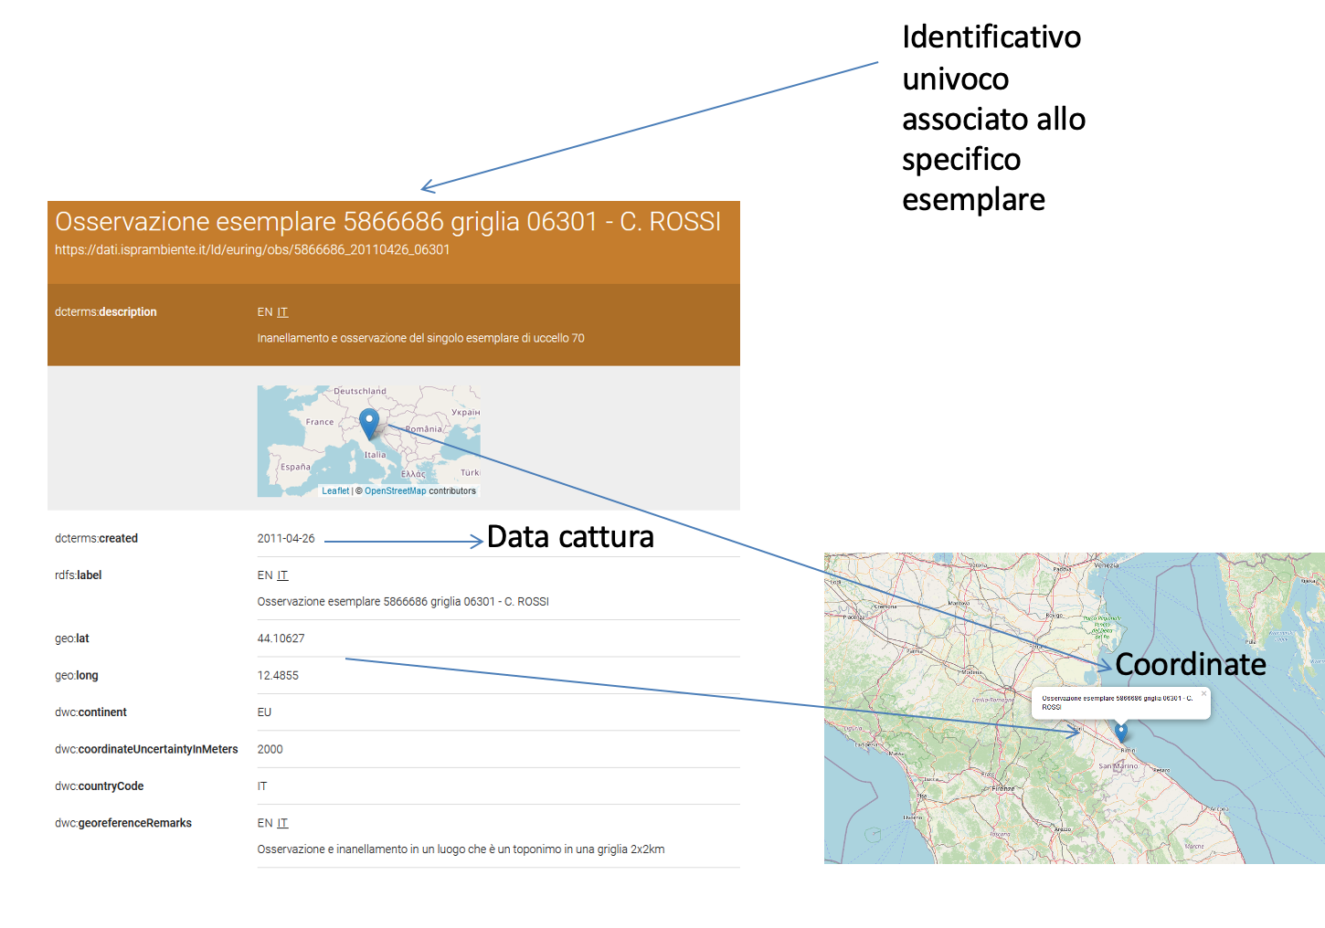The image size is (1325, 928).
Task: Switch georeferenceRemarks language to IT
Action: [282, 823]
